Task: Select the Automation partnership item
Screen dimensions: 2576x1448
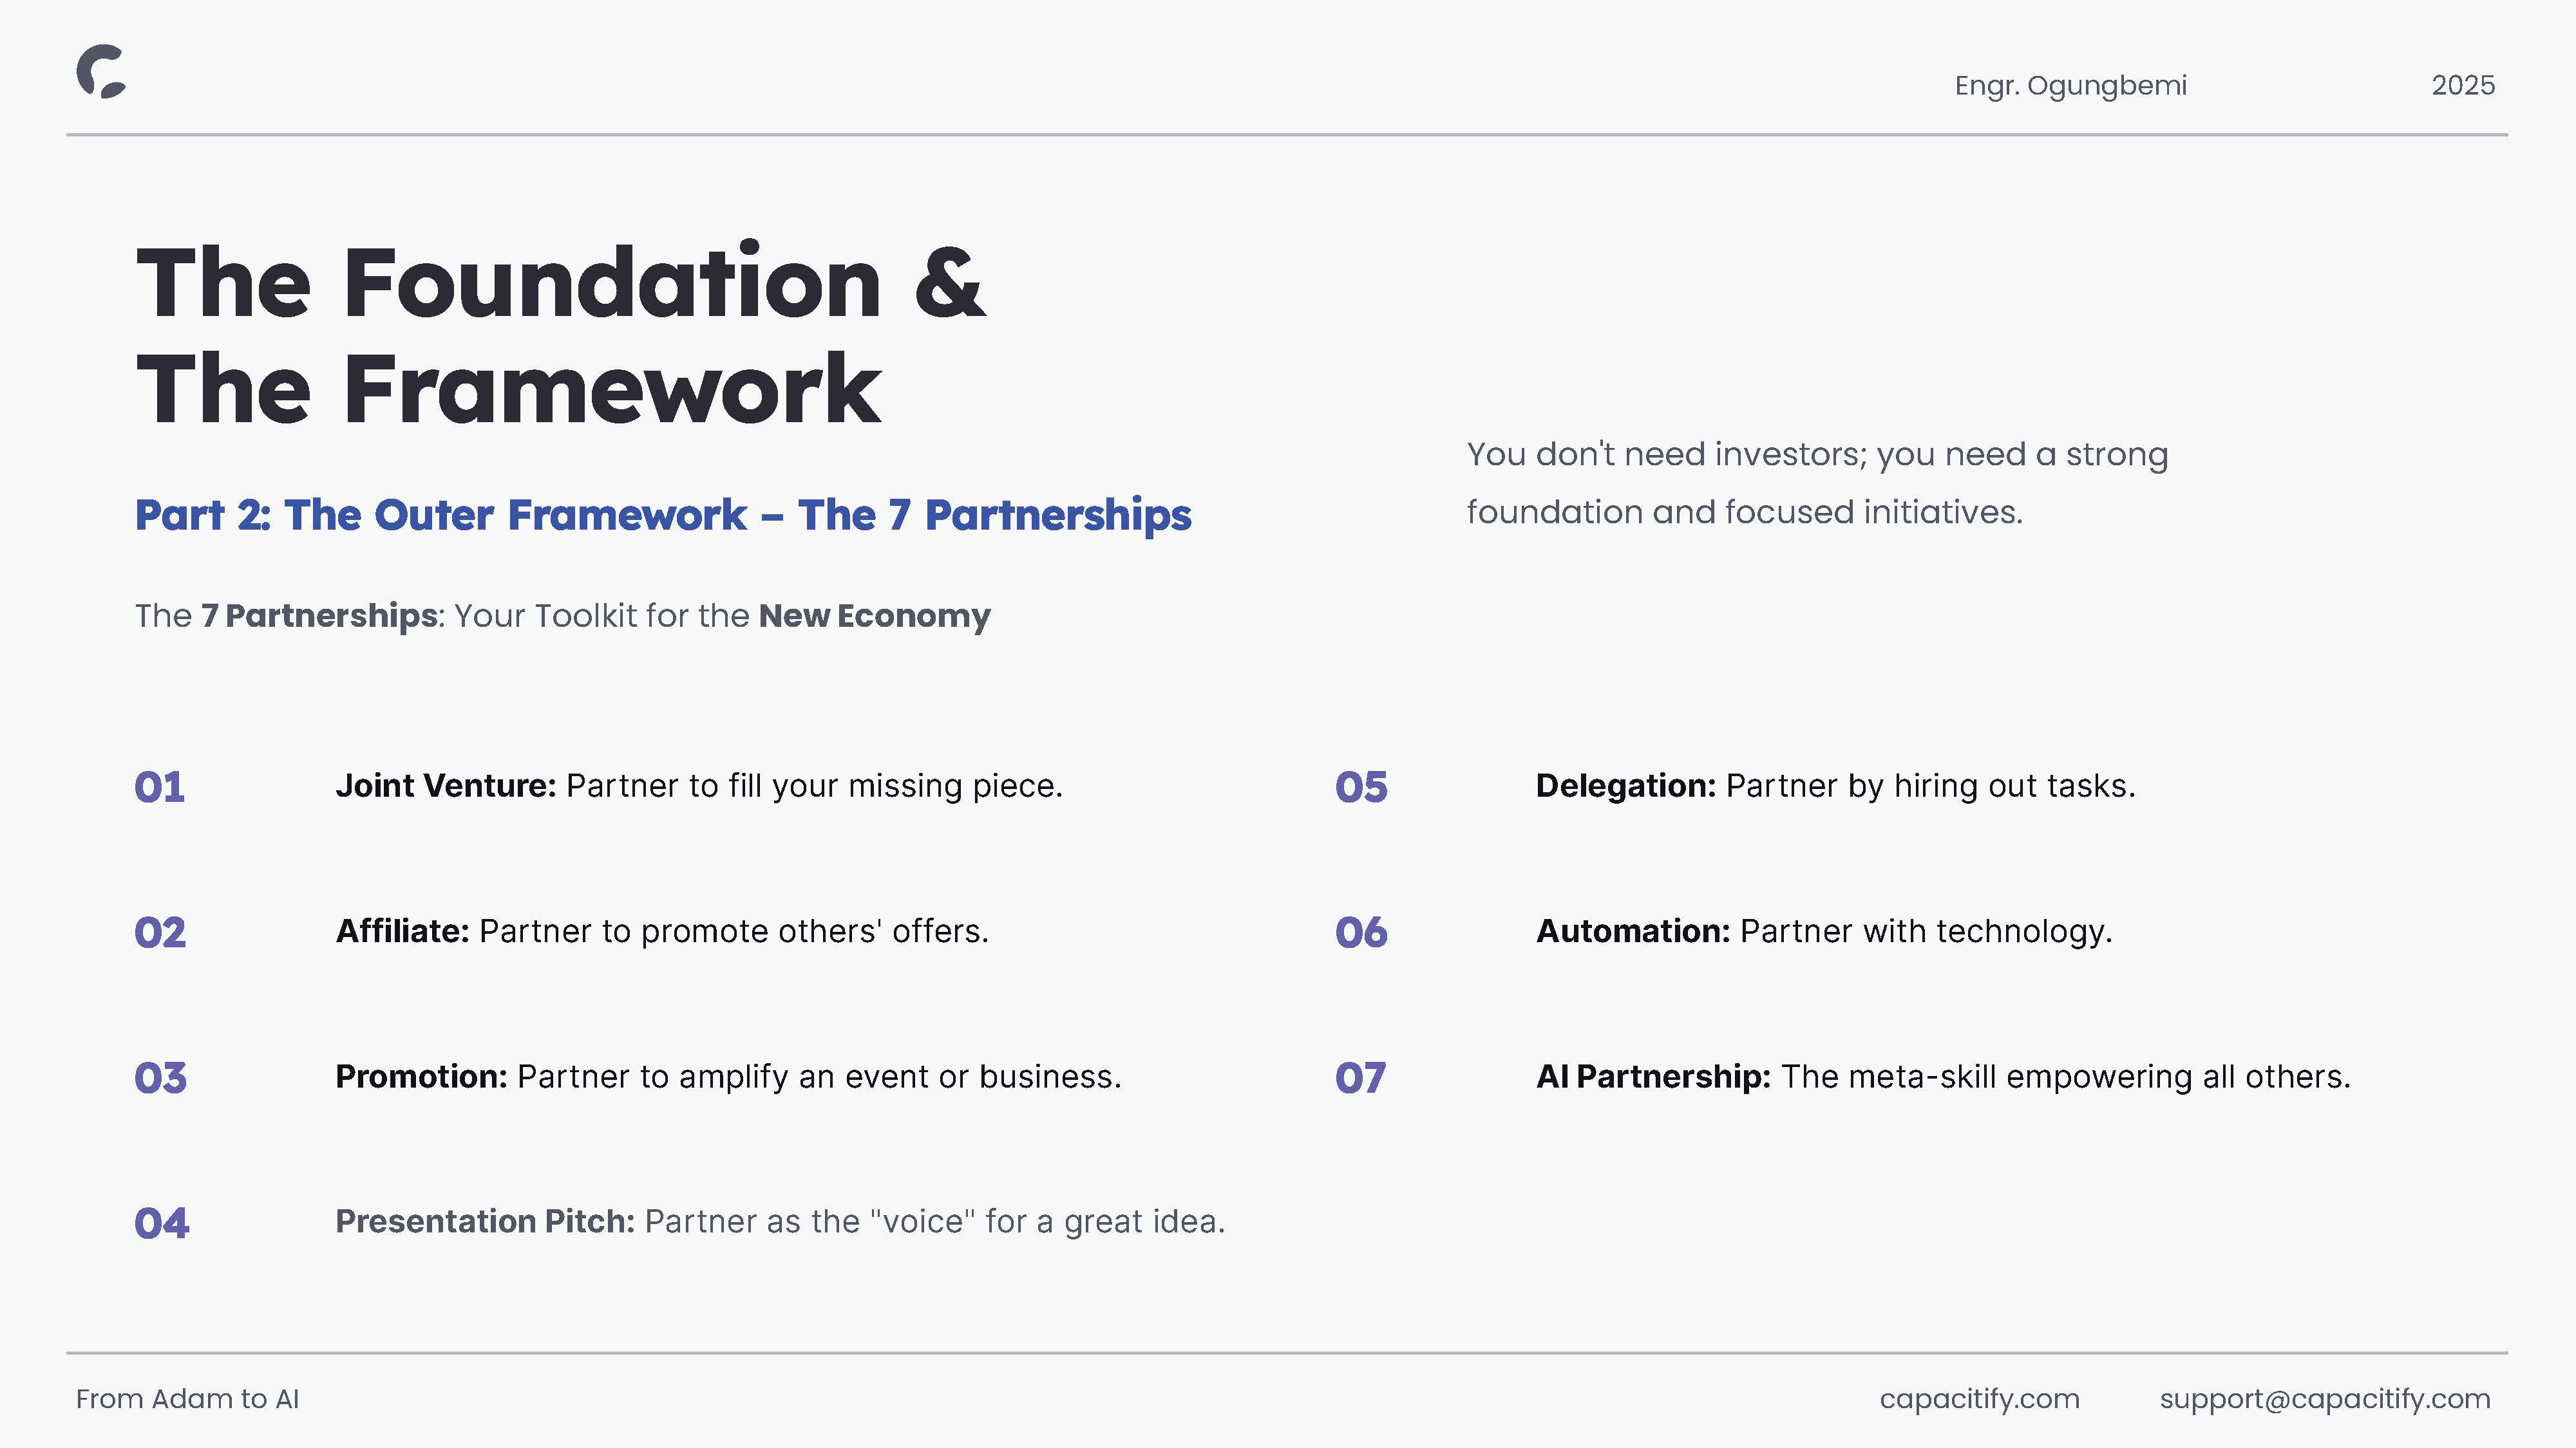Action: [1824, 931]
